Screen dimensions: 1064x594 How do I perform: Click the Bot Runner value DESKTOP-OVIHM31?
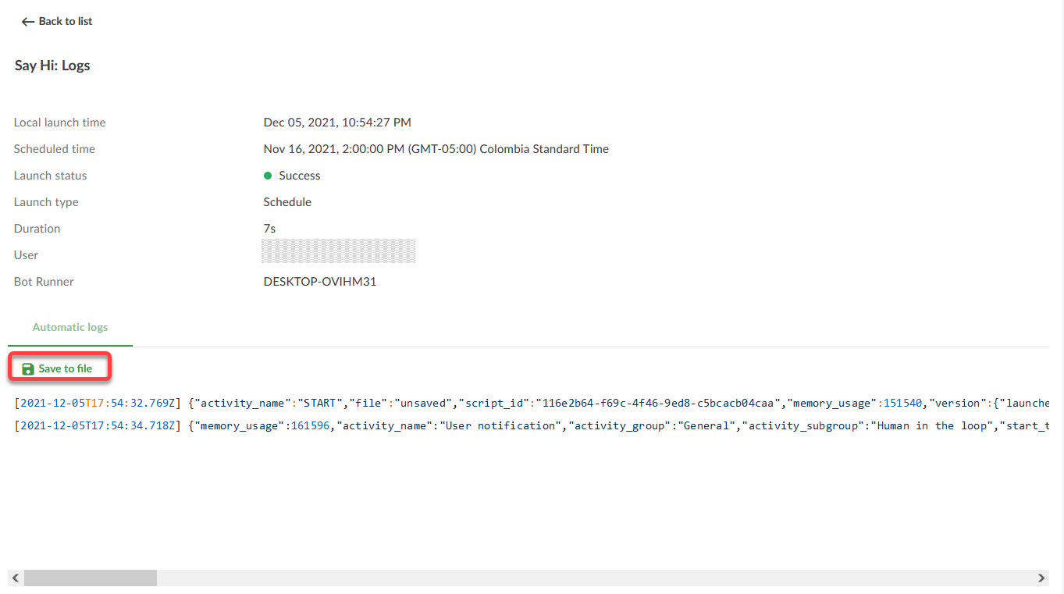tap(320, 282)
